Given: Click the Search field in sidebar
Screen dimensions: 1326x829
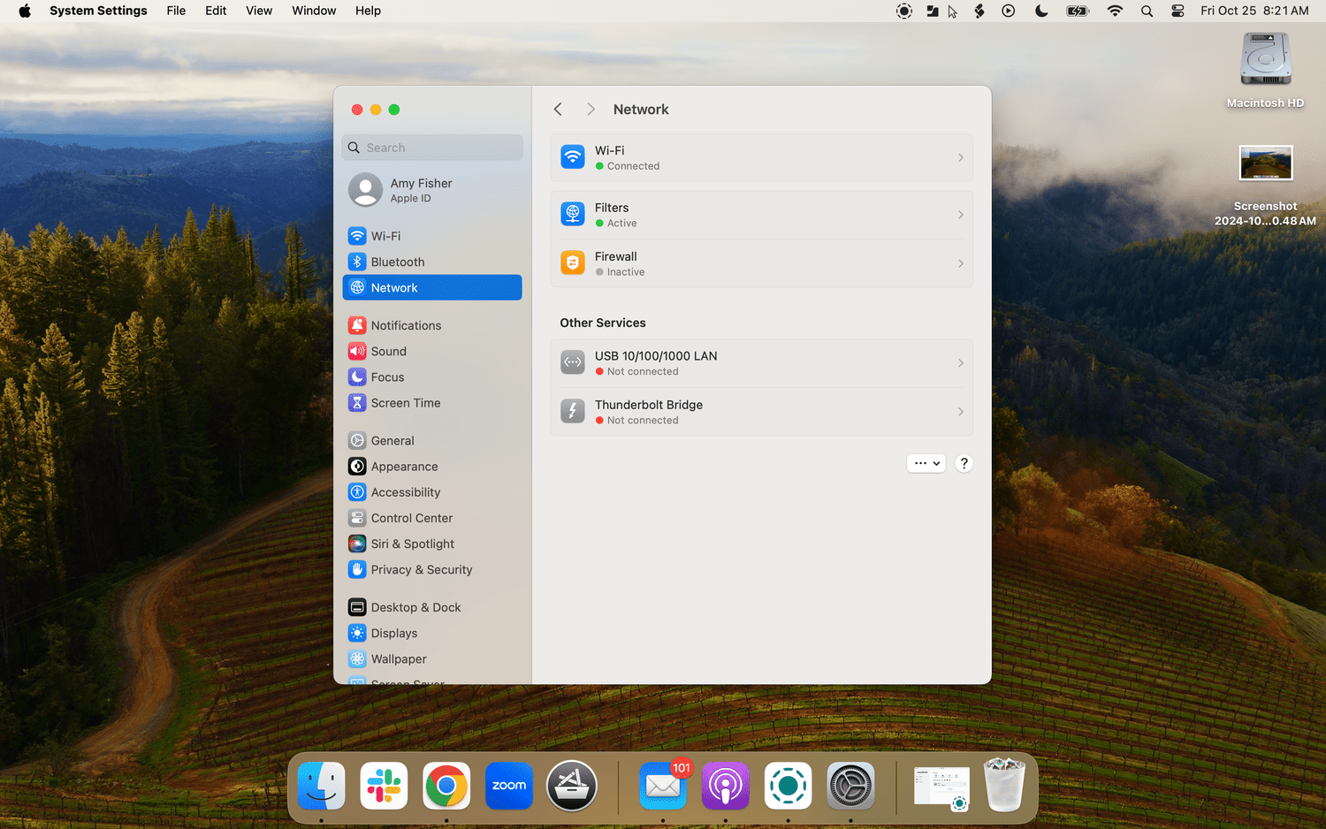Looking at the screenshot, I should [x=433, y=148].
